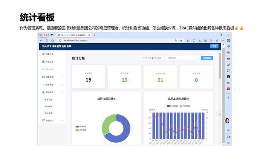260x146 pixels.
Task: Click the browser profile 登录 pill
Action: [43, 35]
